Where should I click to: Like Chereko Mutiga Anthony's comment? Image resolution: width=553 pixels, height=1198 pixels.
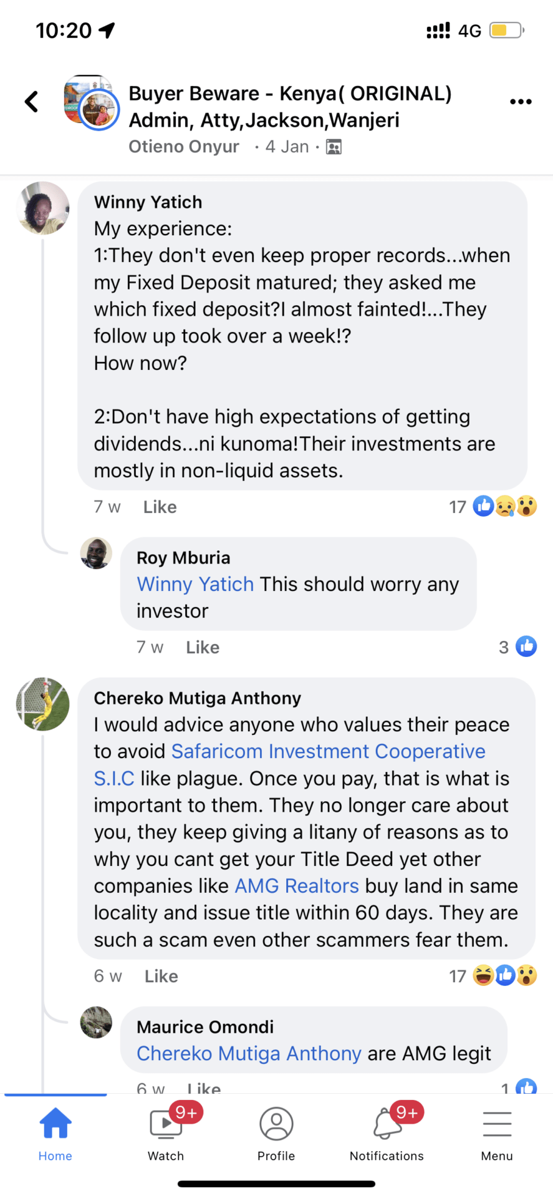pyautogui.click(x=161, y=976)
